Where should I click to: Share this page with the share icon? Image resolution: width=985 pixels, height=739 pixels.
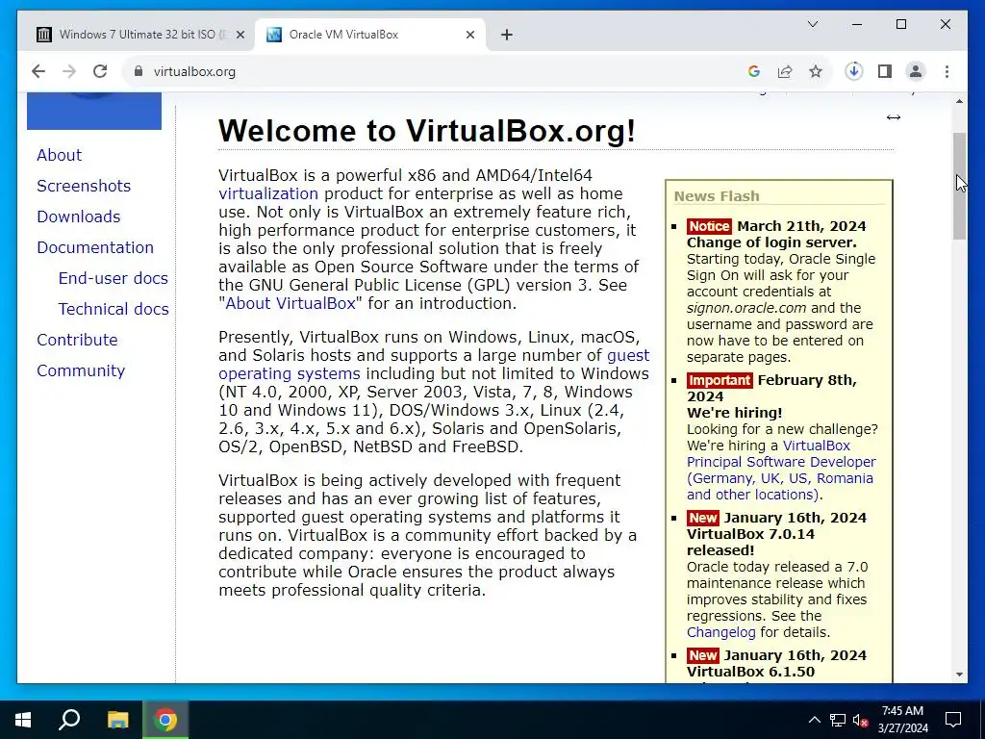click(x=785, y=71)
